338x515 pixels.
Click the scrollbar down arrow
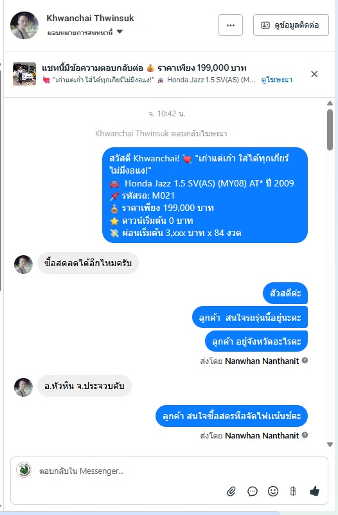[x=330, y=444]
